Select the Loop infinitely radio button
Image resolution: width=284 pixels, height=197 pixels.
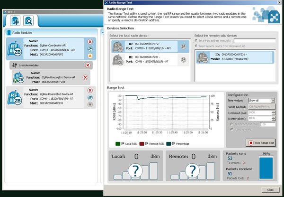(231, 130)
